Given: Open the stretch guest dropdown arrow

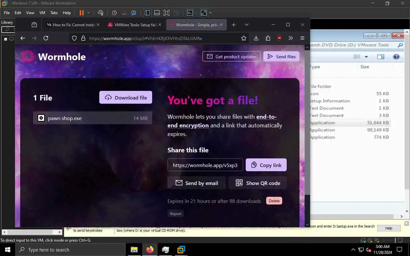Looking at the screenshot, I should (x=210, y=13).
